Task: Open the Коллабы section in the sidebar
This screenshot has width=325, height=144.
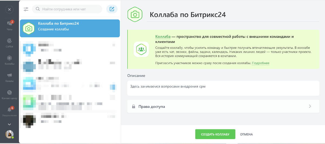Action: [x=9, y=60]
